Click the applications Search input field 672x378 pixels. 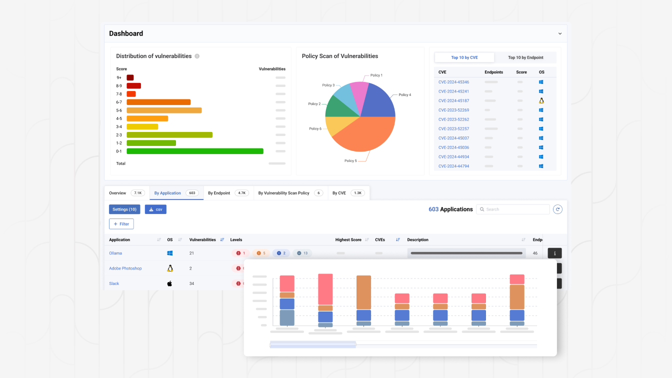513,209
